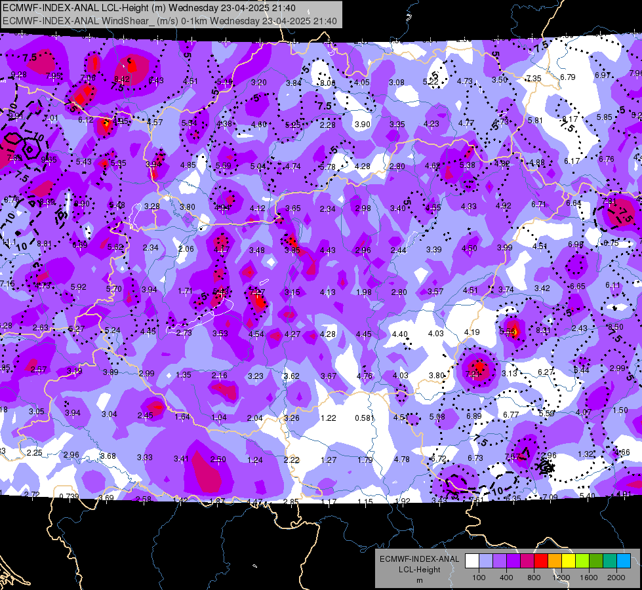Click the shear value 1.04
Image resolution: width=642 pixels, height=590 pixels.
tap(219, 417)
